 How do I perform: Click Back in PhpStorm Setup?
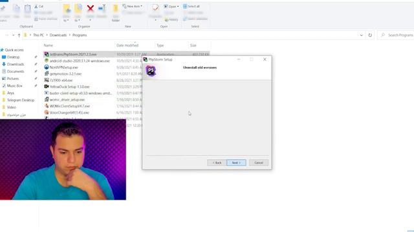point(217,162)
